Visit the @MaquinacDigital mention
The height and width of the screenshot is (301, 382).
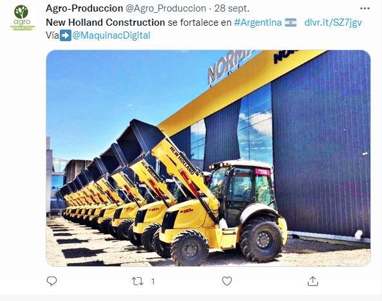tap(111, 35)
